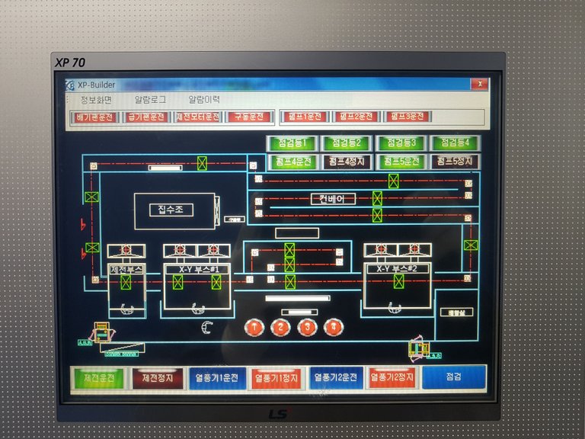Image resolution: width=585 pixels, height=439 pixels.
Task: Click the robot icon inside X-Y 부스#1
Action: pyautogui.click(x=198, y=309)
